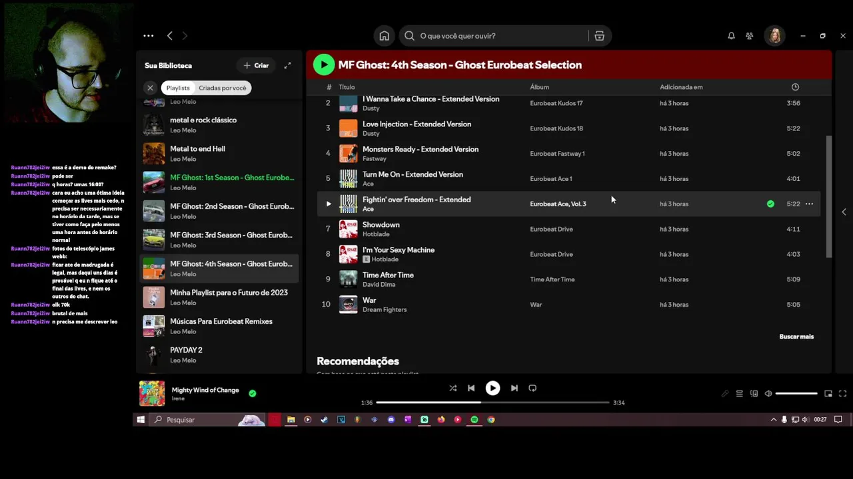This screenshot has height=479, width=853.
Task: Open the browse icon in search bar
Action: tap(599, 36)
